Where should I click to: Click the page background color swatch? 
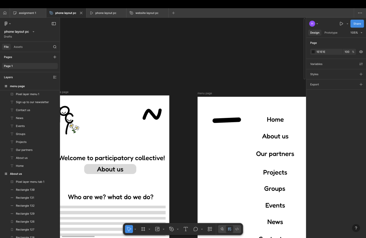pos(313,52)
